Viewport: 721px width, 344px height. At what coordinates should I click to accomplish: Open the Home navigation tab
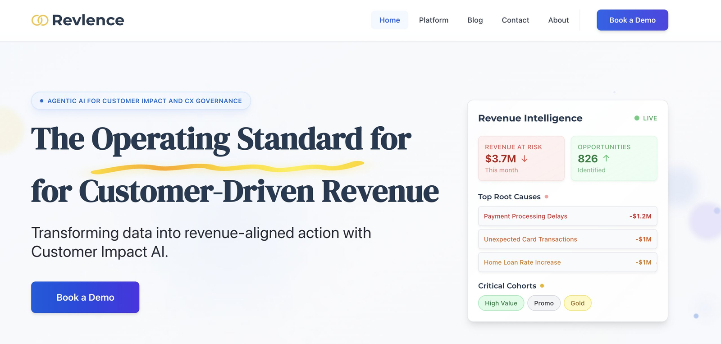(389, 20)
